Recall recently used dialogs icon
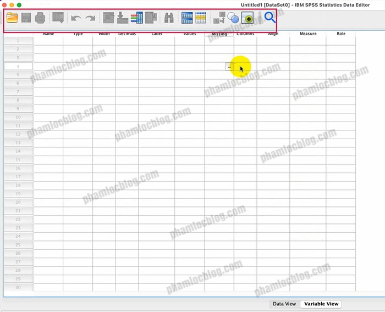 tap(58, 18)
